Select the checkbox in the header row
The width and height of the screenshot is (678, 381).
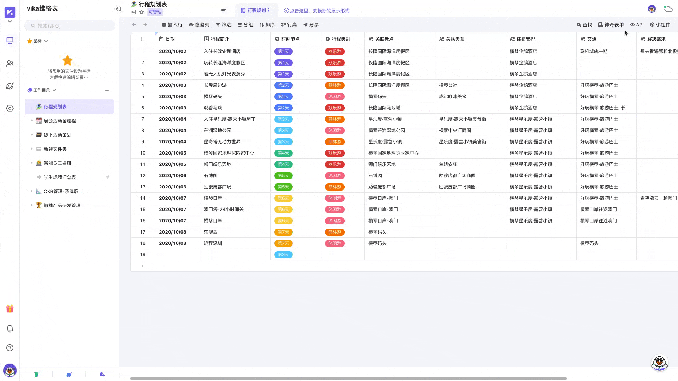(x=143, y=39)
